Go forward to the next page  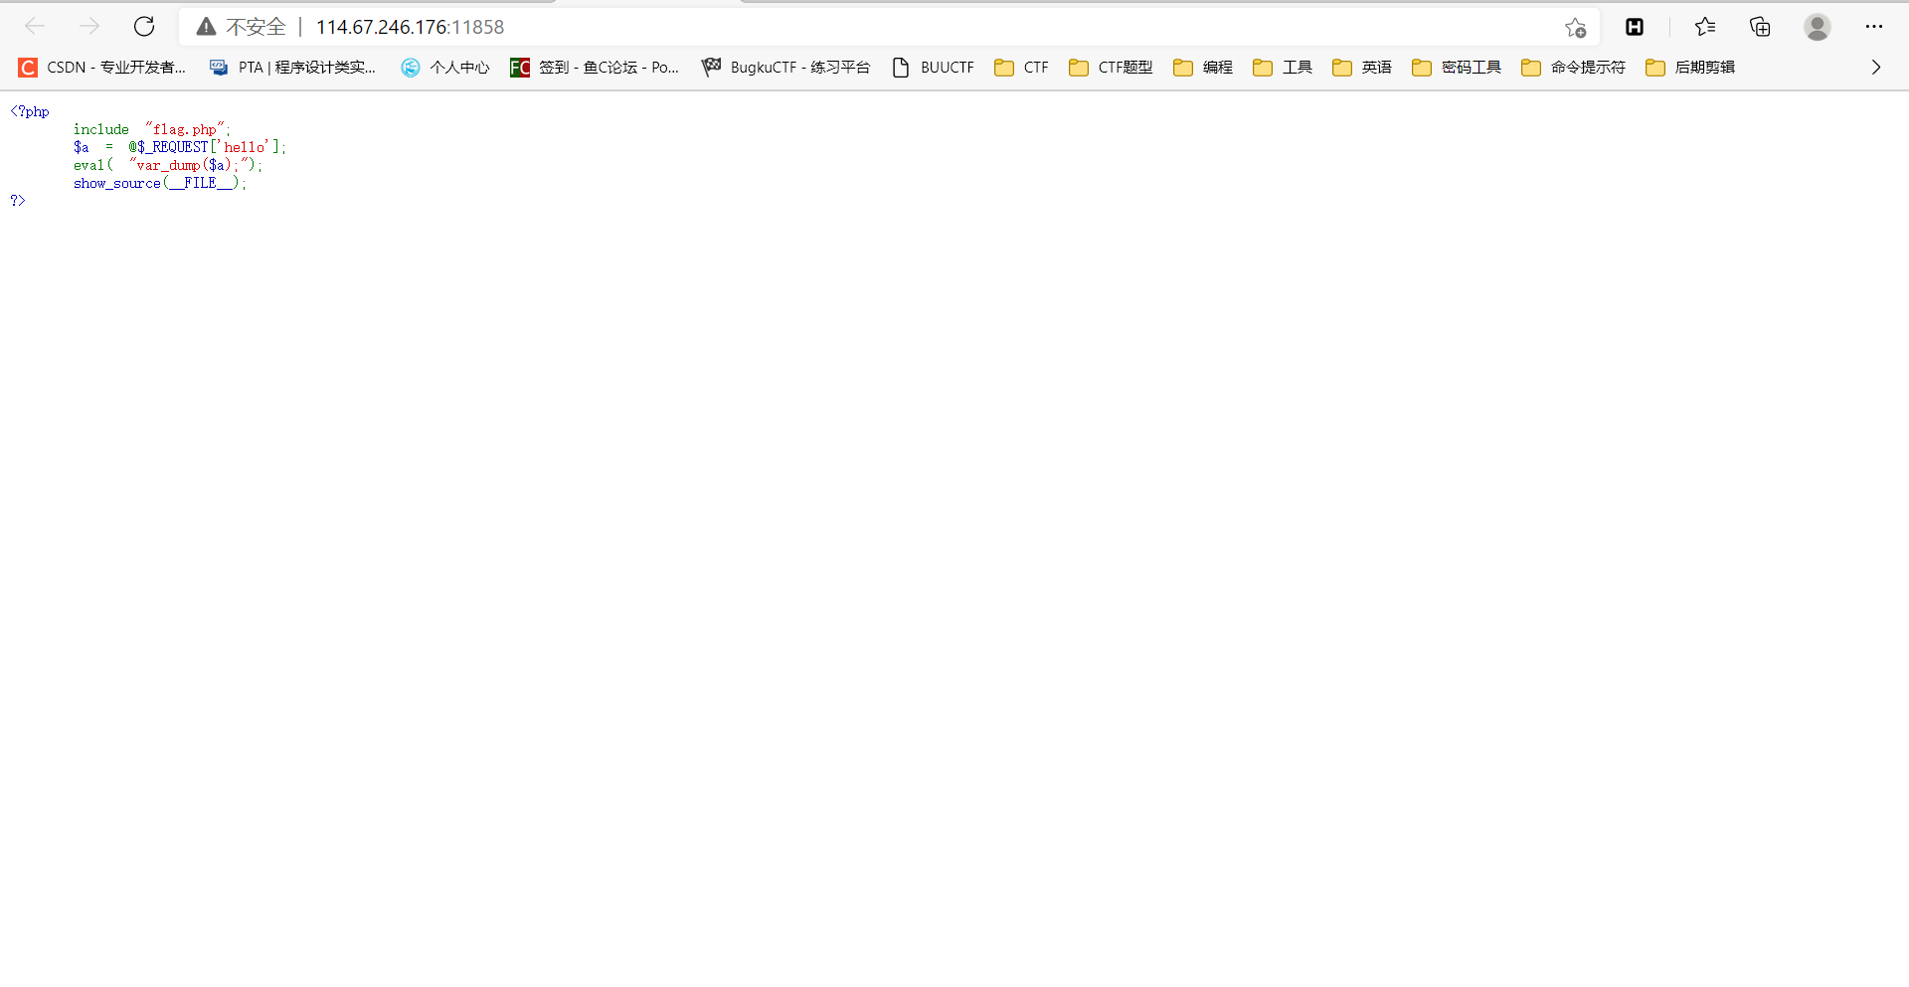[89, 27]
